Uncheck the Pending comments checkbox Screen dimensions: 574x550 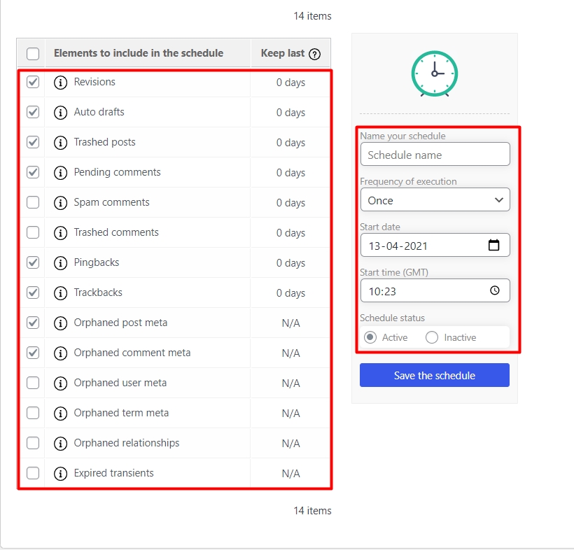33,172
